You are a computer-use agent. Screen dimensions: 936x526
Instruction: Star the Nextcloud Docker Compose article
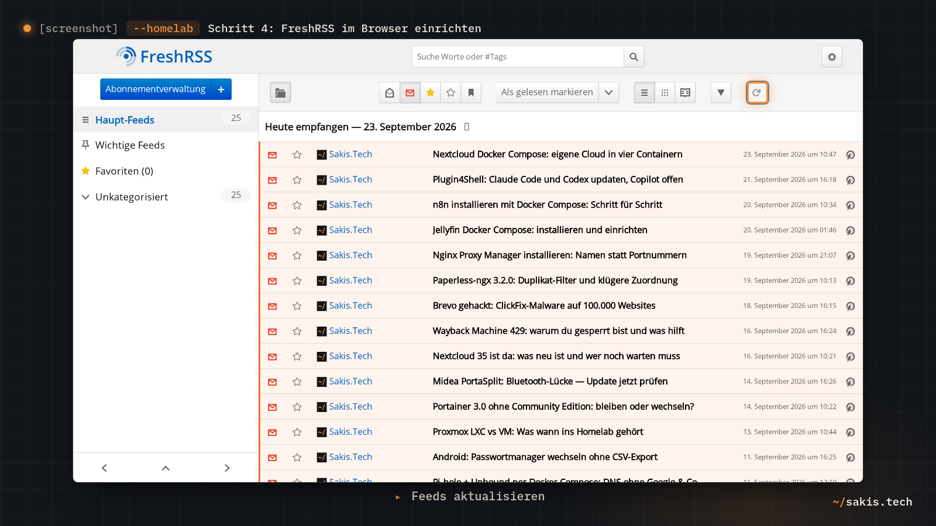point(297,155)
